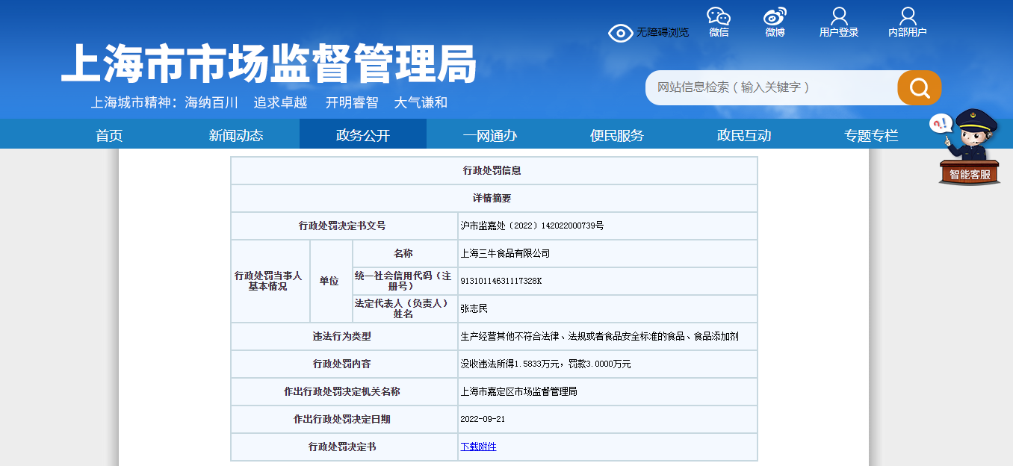The height and width of the screenshot is (466, 1013).
Task: Click the 法定代表人（负责人）姓名 label cell
Action: tap(405, 308)
